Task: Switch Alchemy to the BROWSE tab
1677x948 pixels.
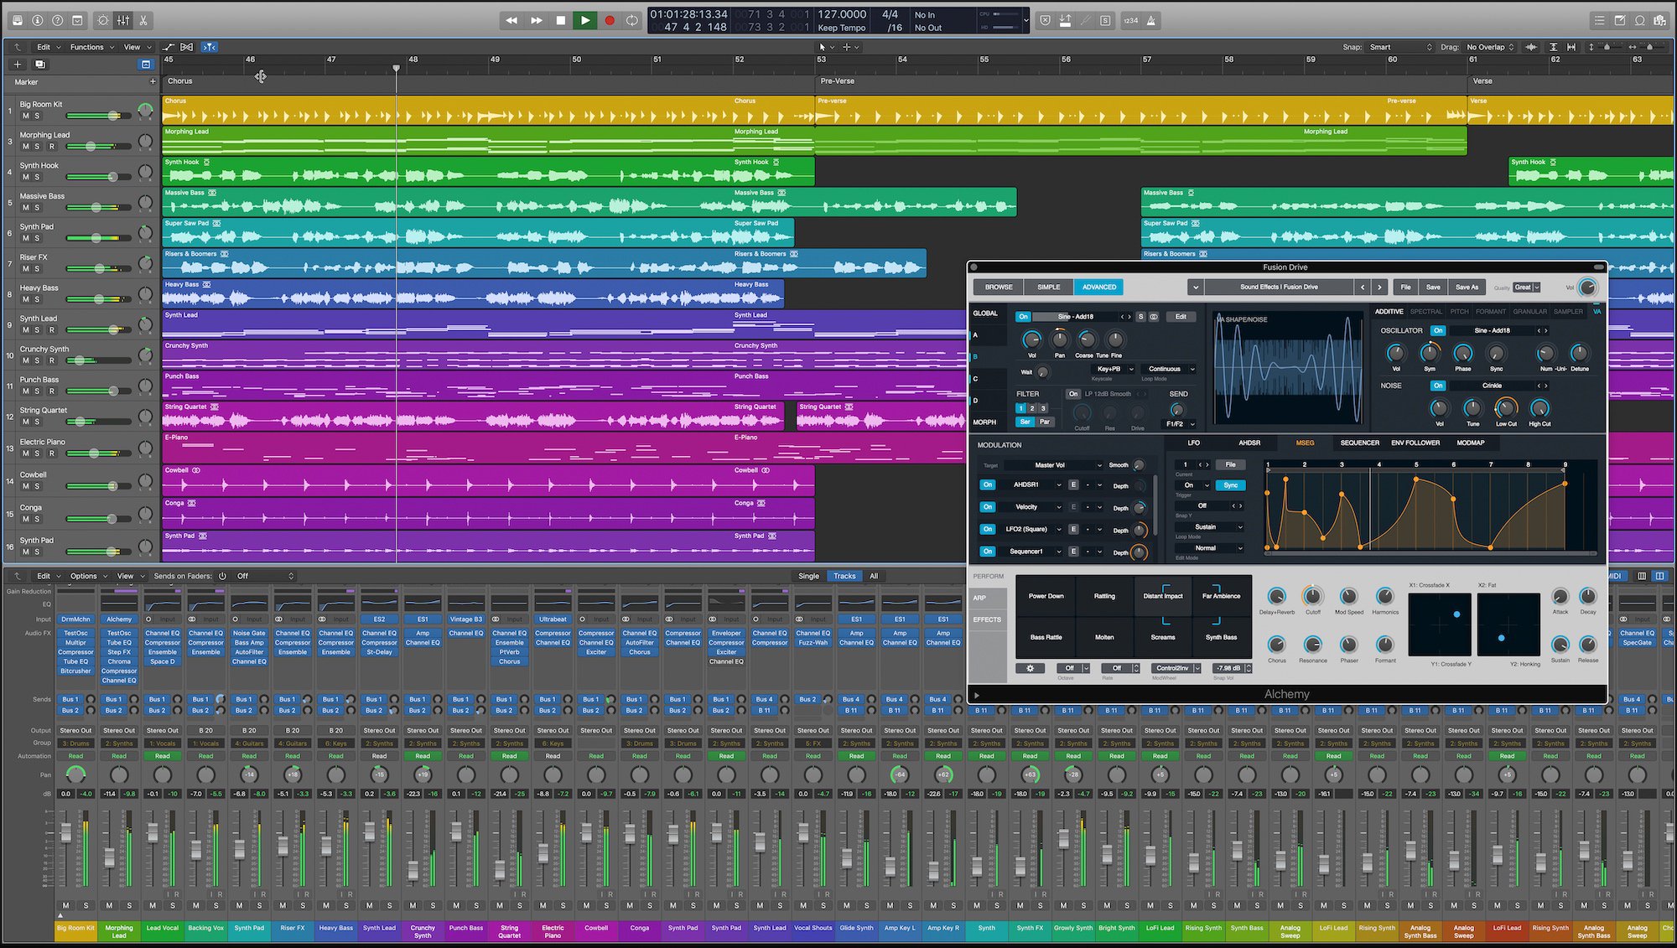Action: pos(998,287)
